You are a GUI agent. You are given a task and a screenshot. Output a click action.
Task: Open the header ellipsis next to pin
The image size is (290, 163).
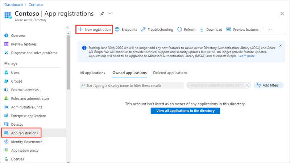pyautogui.click(x=111, y=13)
